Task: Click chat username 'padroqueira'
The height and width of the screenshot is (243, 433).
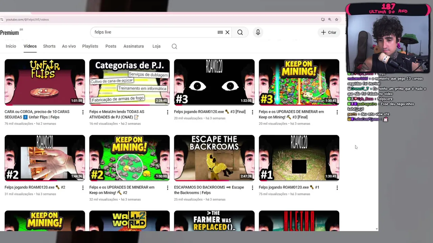Action: 367,104
